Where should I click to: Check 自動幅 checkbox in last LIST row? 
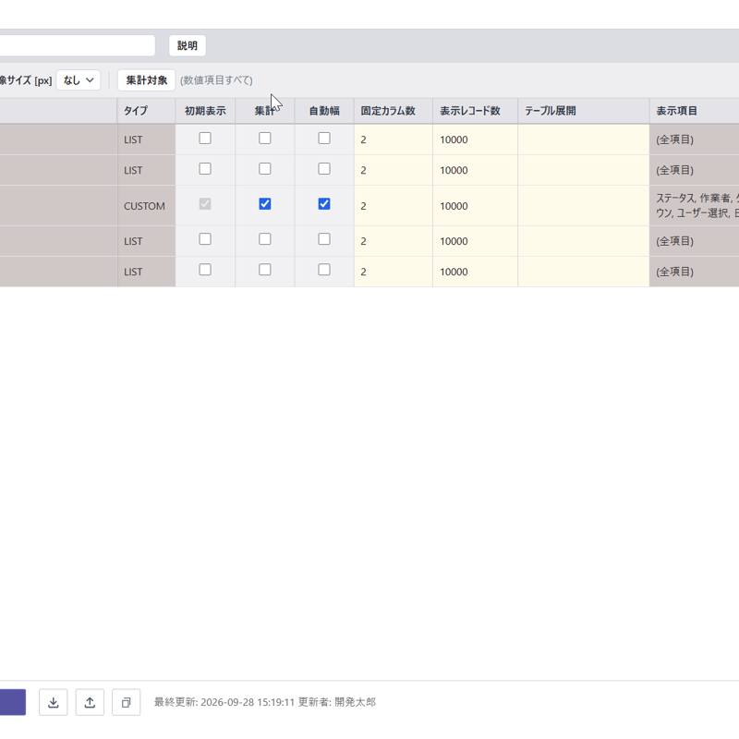click(x=324, y=270)
